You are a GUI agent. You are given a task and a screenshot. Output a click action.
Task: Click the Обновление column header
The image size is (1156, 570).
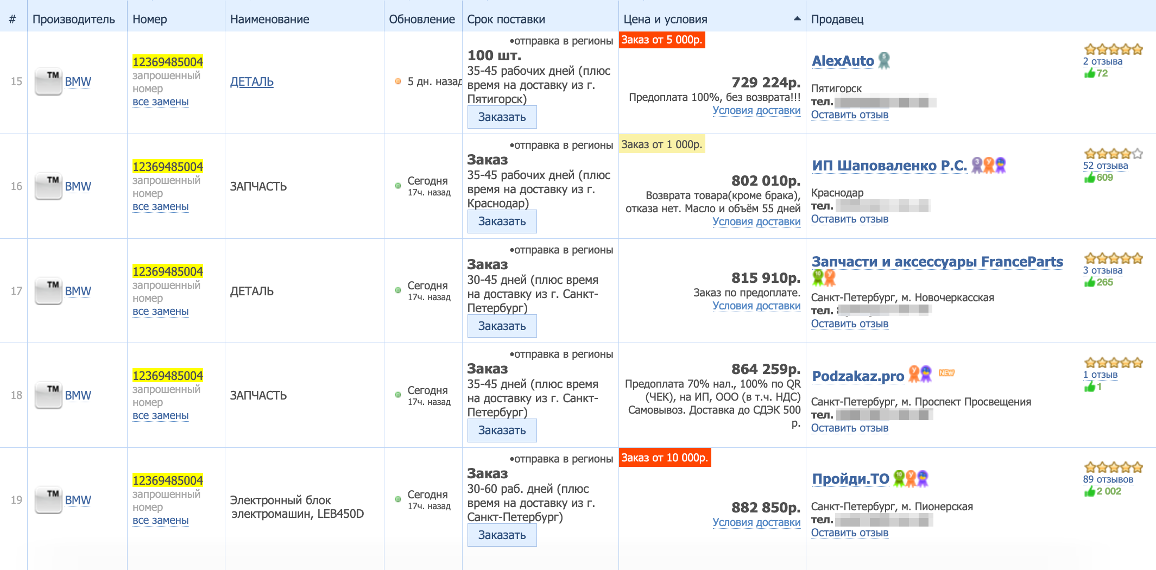click(422, 20)
